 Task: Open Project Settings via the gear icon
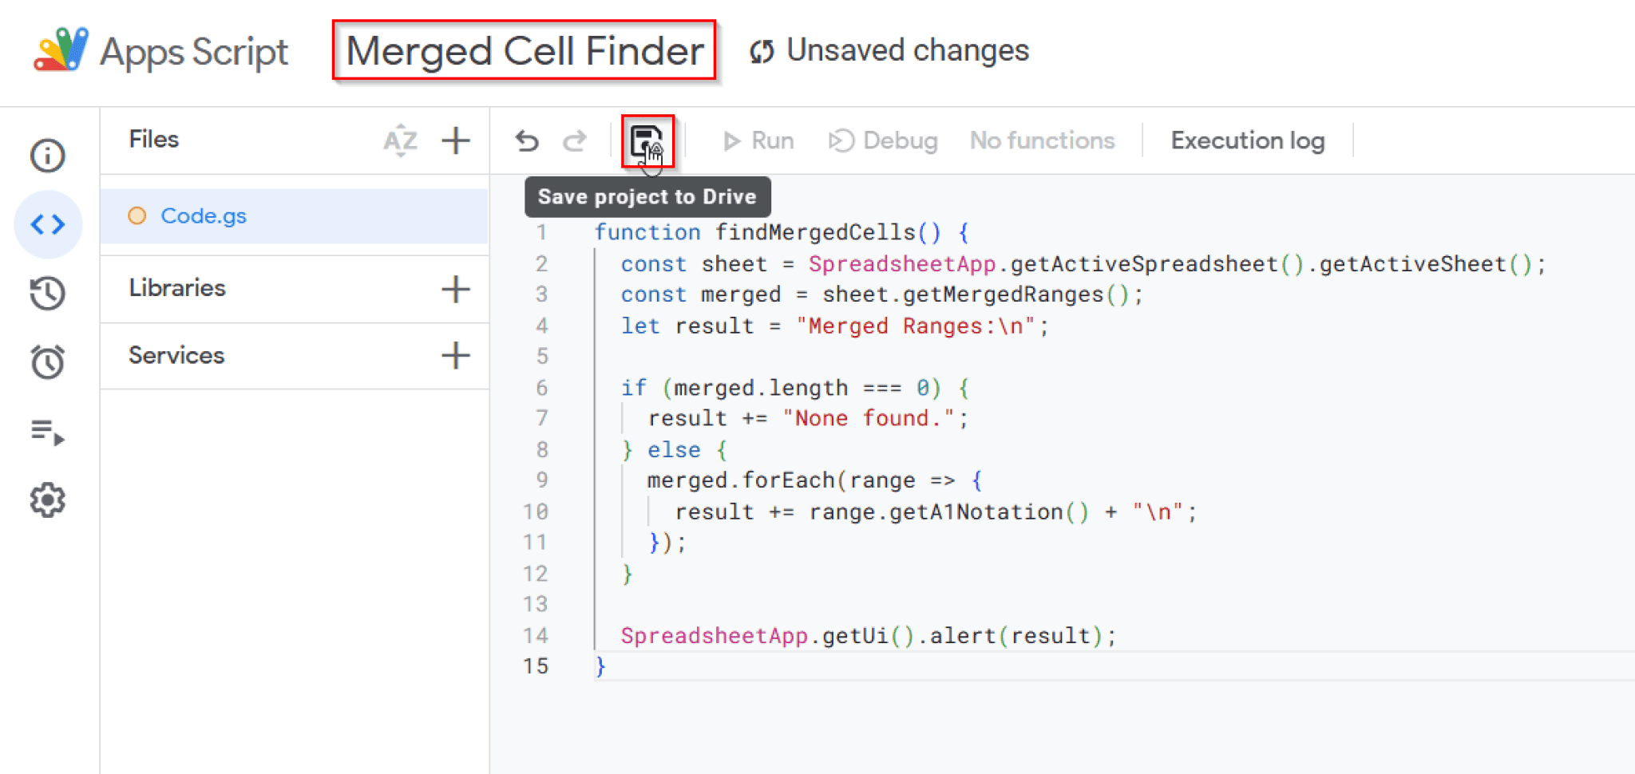pos(48,500)
